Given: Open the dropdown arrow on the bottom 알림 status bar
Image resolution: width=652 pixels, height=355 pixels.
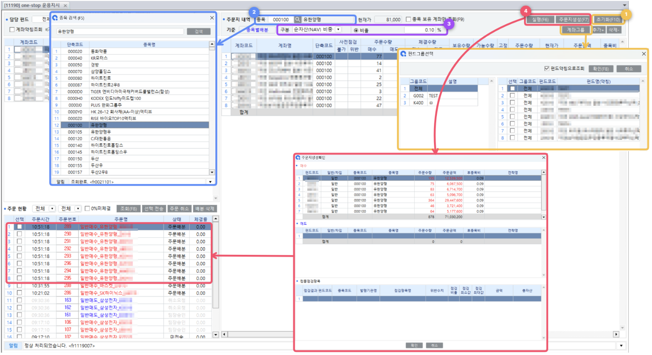Looking at the screenshot, I should tap(621, 346).
